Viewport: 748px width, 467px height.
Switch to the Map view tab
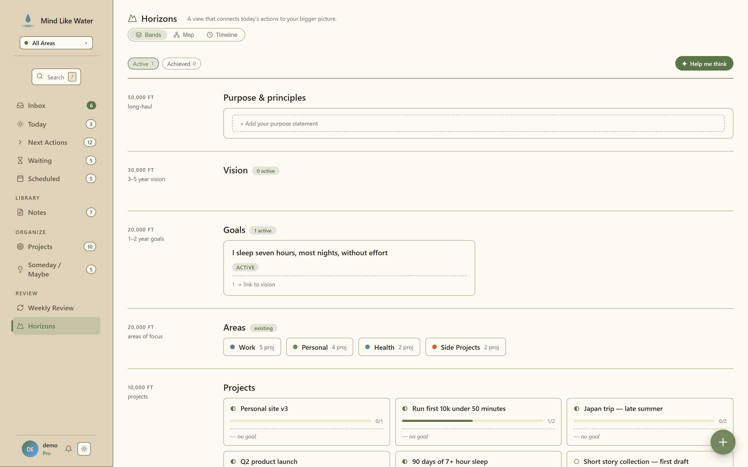pos(184,35)
